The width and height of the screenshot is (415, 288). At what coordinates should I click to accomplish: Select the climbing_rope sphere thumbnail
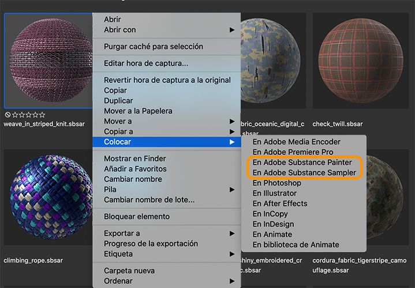tap(48, 197)
